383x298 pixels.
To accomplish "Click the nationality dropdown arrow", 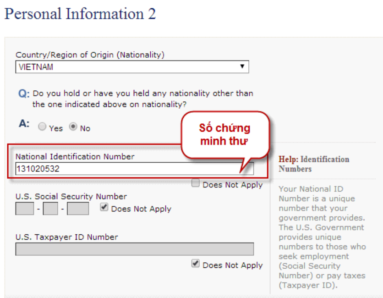I will pyautogui.click(x=242, y=67).
